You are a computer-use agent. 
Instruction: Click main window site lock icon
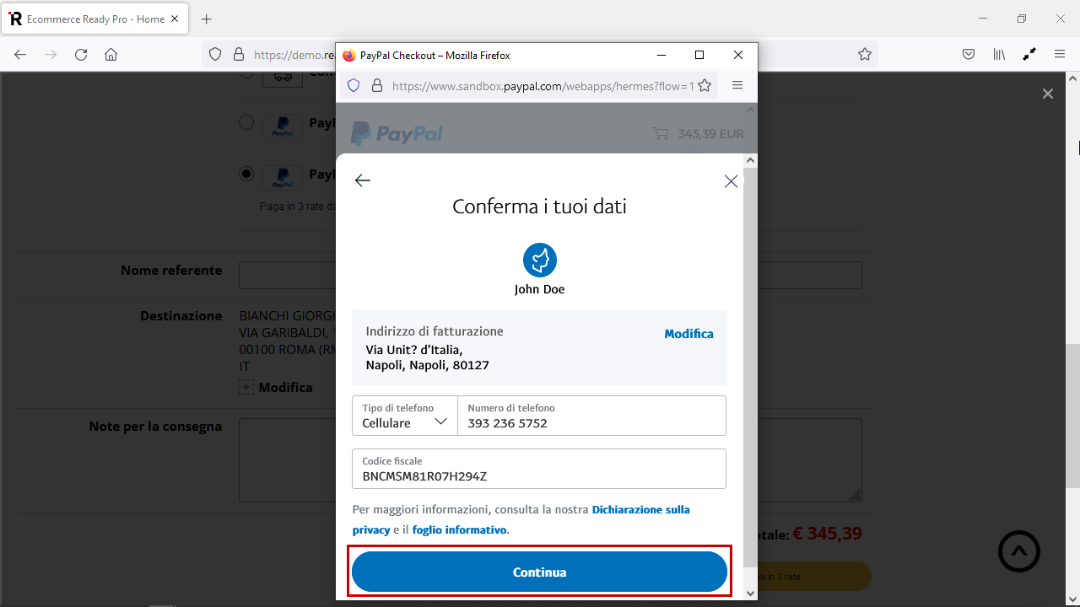click(x=239, y=54)
